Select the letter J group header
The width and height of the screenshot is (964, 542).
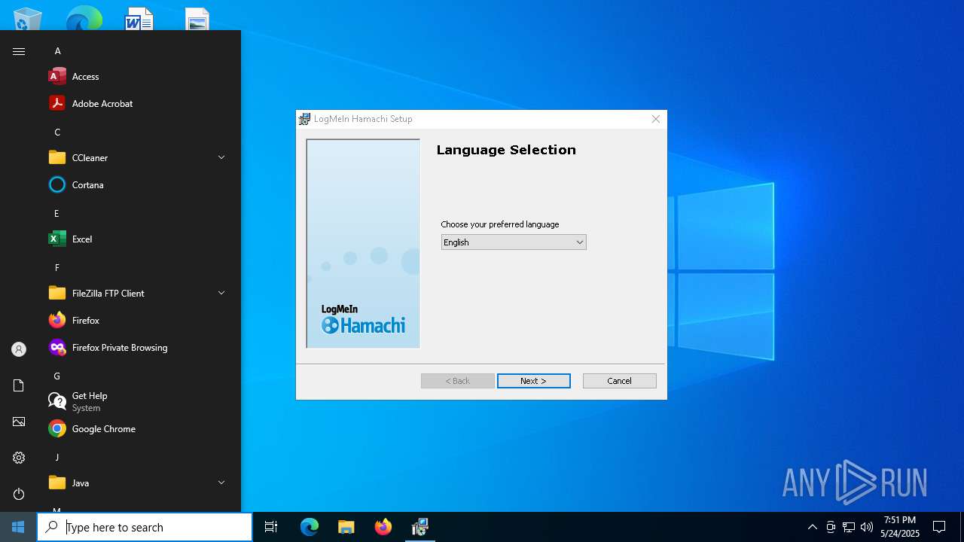(57, 458)
